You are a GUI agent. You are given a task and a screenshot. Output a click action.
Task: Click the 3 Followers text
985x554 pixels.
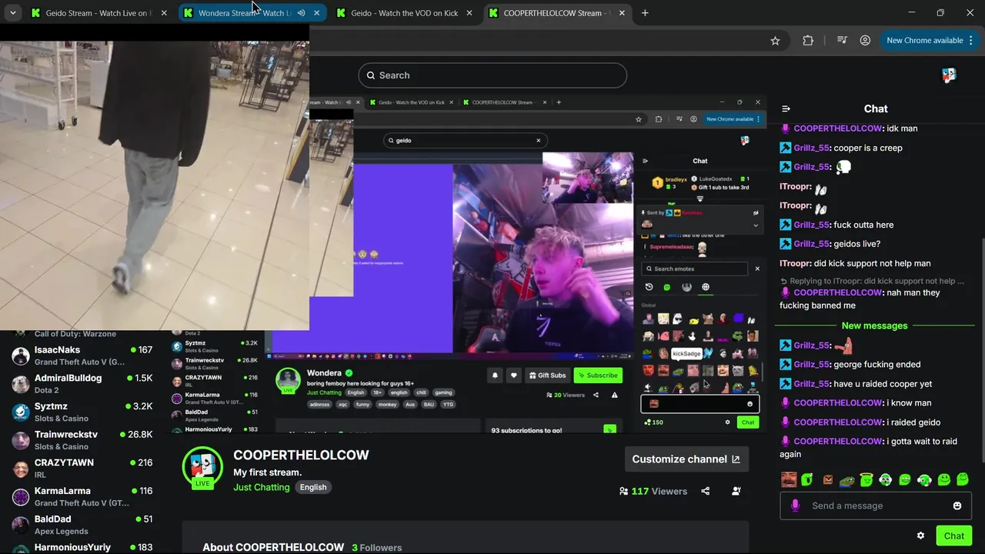(x=377, y=547)
